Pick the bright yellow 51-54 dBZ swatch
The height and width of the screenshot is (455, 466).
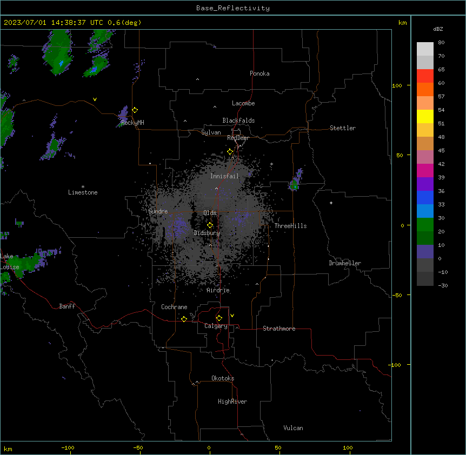425,116
